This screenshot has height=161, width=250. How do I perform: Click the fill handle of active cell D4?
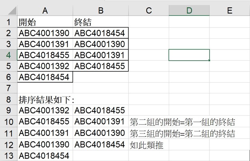(210, 61)
